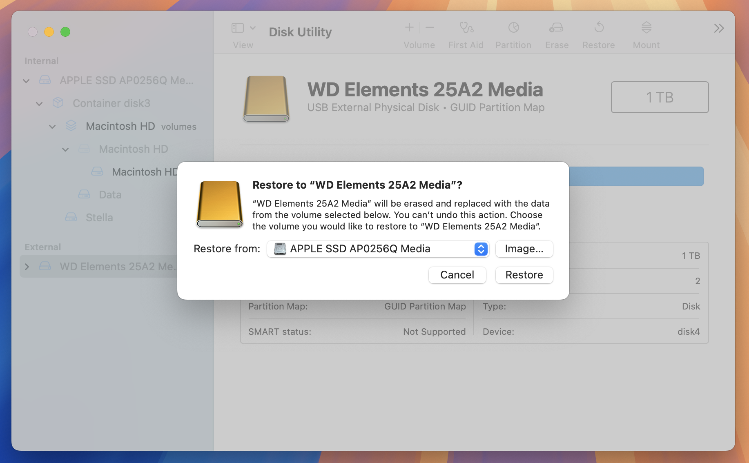
Task: Cancel the restore dialog
Action: pos(457,275)
